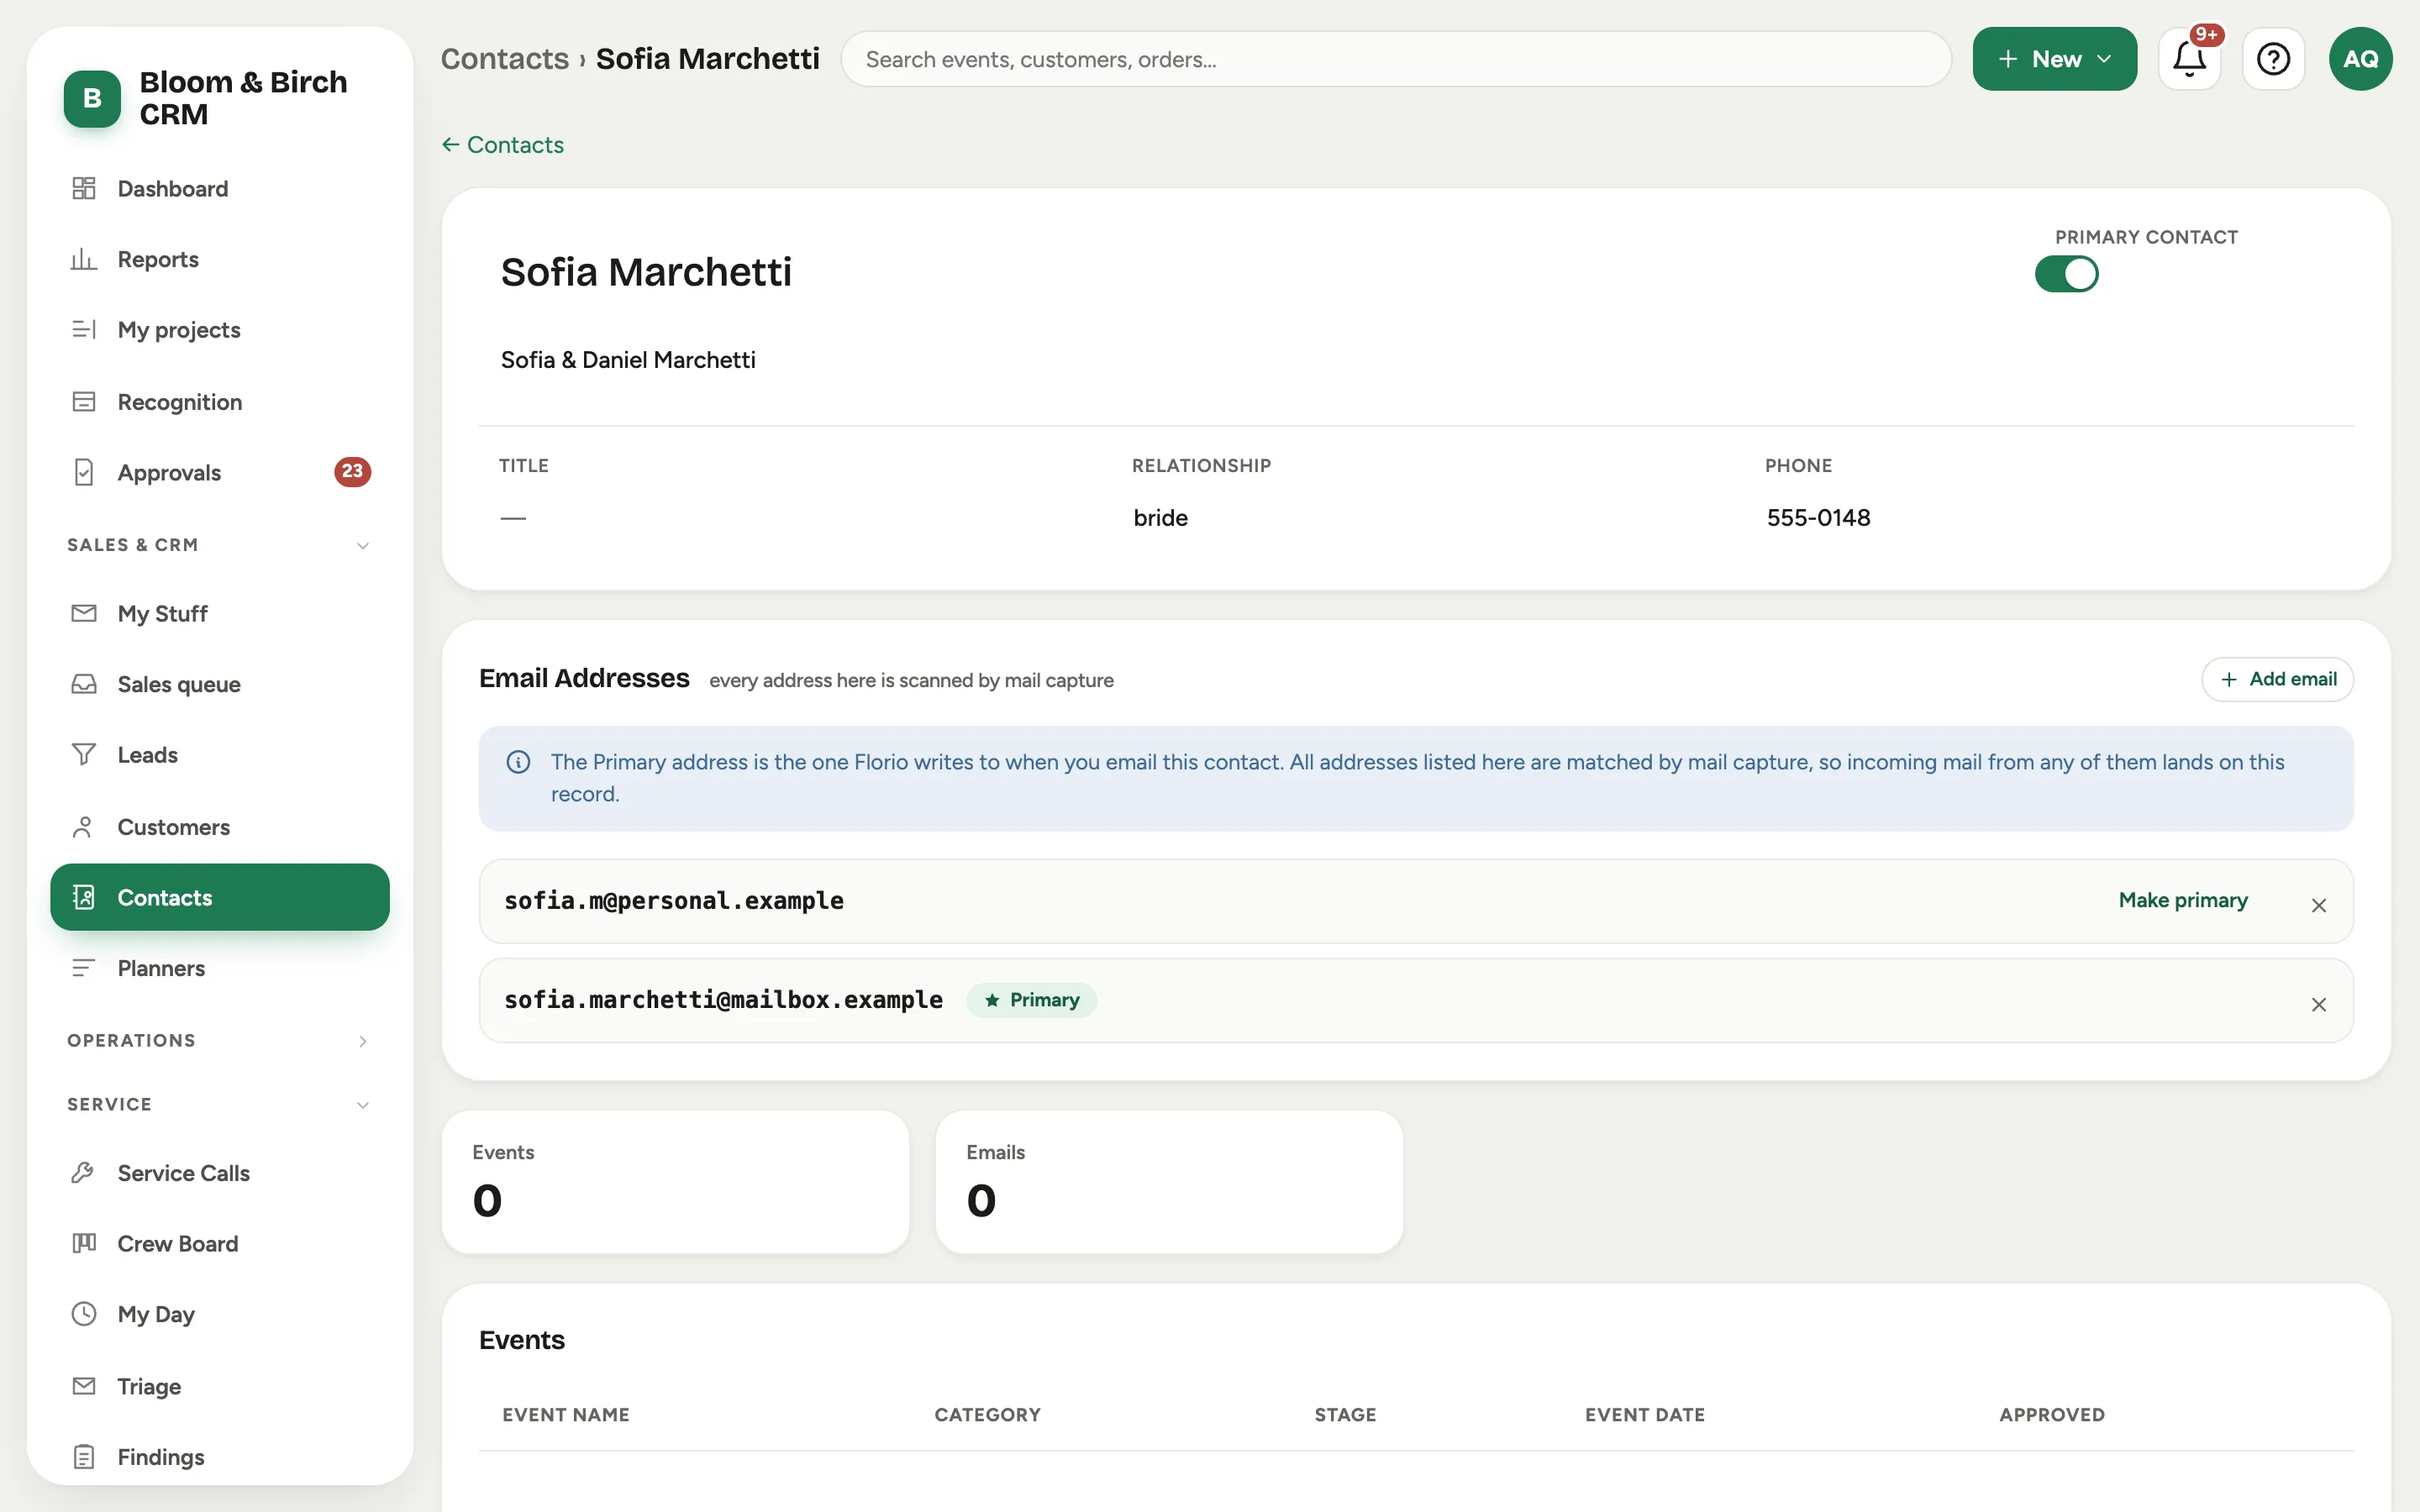
Task: Click the Reports bar chart icon
Action: pos(84,259)
